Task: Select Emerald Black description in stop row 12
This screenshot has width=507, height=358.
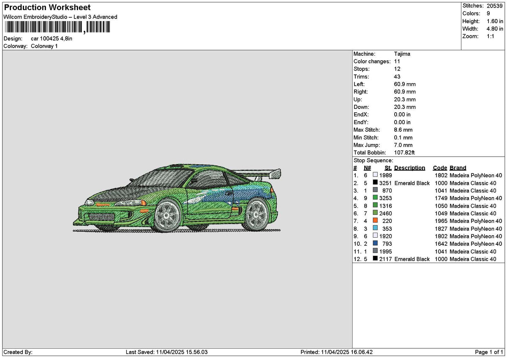Action: point(412,259)
